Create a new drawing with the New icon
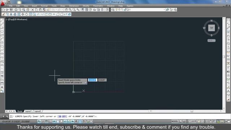 [x=3, y=10]
